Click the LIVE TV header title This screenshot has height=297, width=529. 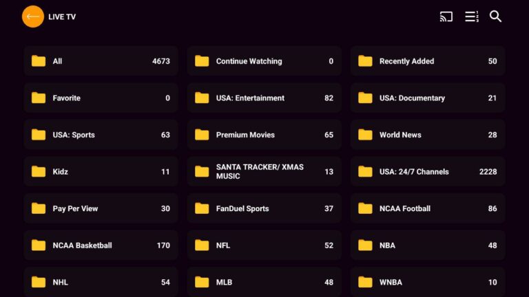(x=62, y=17)
